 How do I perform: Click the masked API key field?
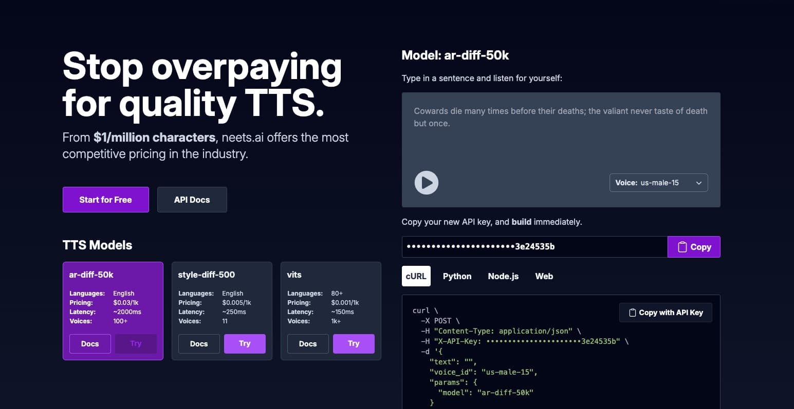click(534, 247)
